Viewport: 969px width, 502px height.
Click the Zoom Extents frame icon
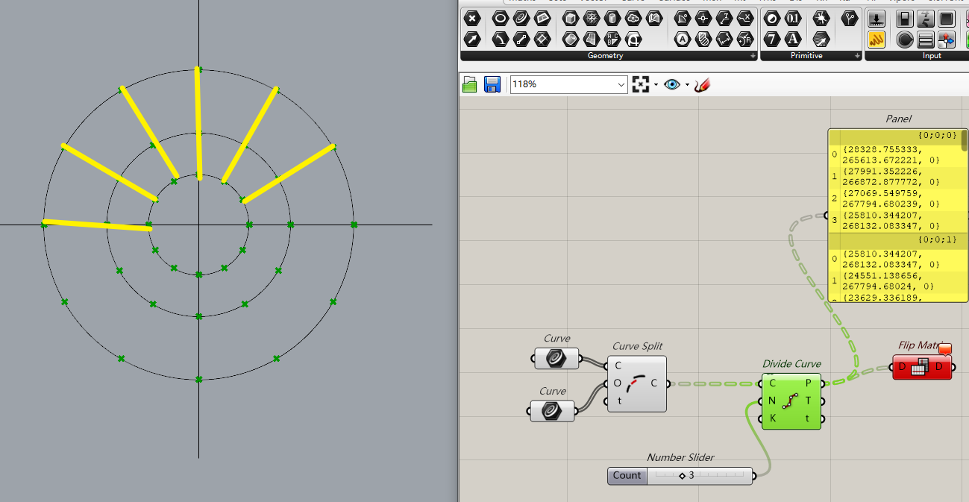click(x=640, y=84)
